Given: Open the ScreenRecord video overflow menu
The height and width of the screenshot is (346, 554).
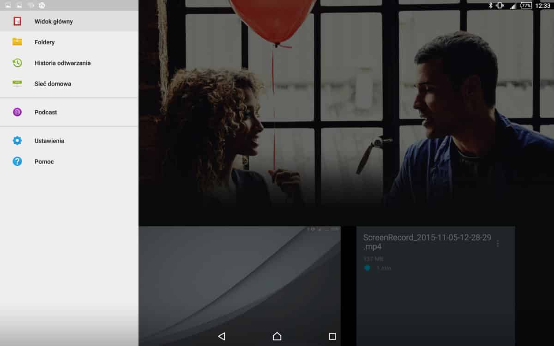Looking at the screenshot, I should point(497,243).
